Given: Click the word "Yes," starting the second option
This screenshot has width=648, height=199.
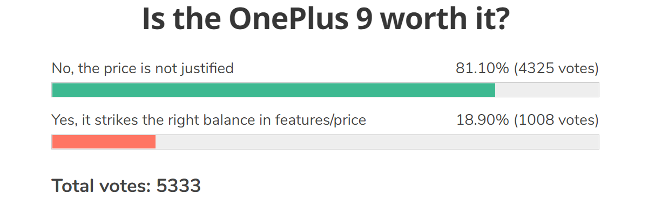Looking at the screenshot, I should (63, 120).
